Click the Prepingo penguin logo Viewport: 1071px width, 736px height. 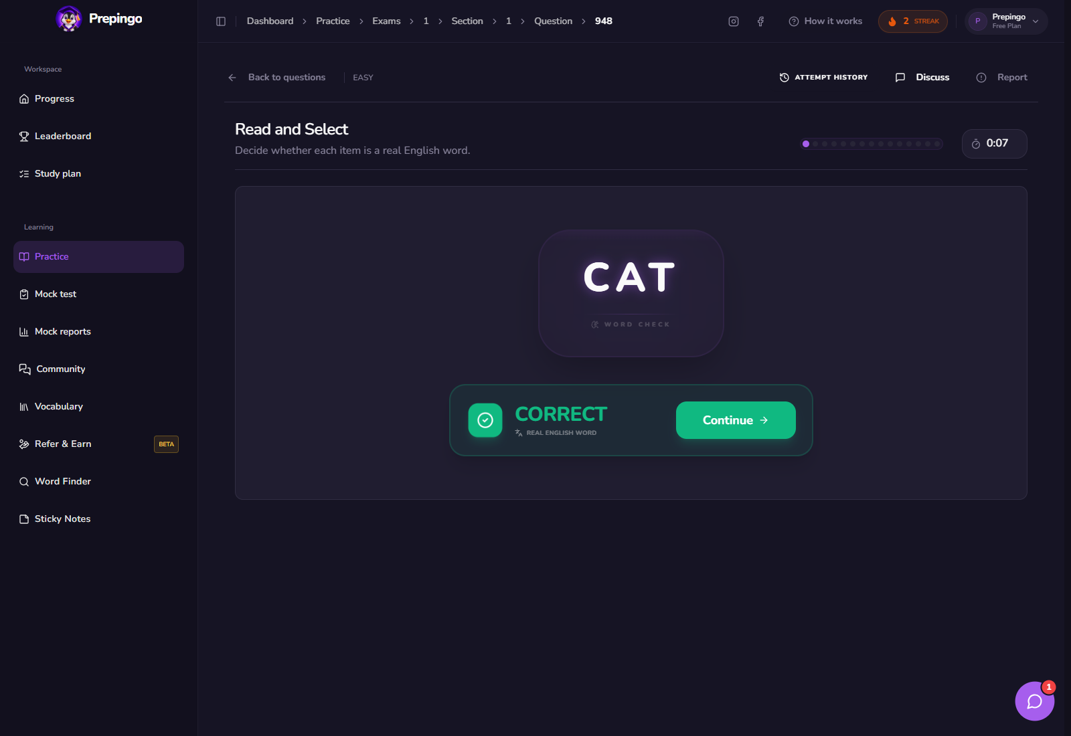[x=68, y=19]
